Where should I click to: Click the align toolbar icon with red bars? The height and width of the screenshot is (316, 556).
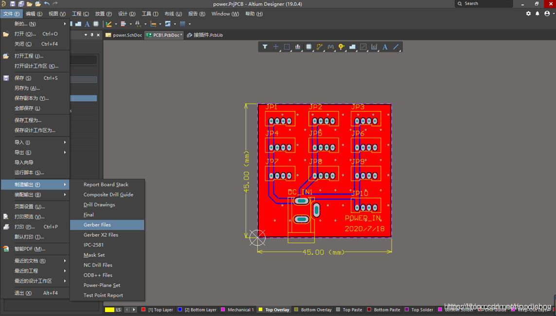pyautogui.click(x=124, y=24)
